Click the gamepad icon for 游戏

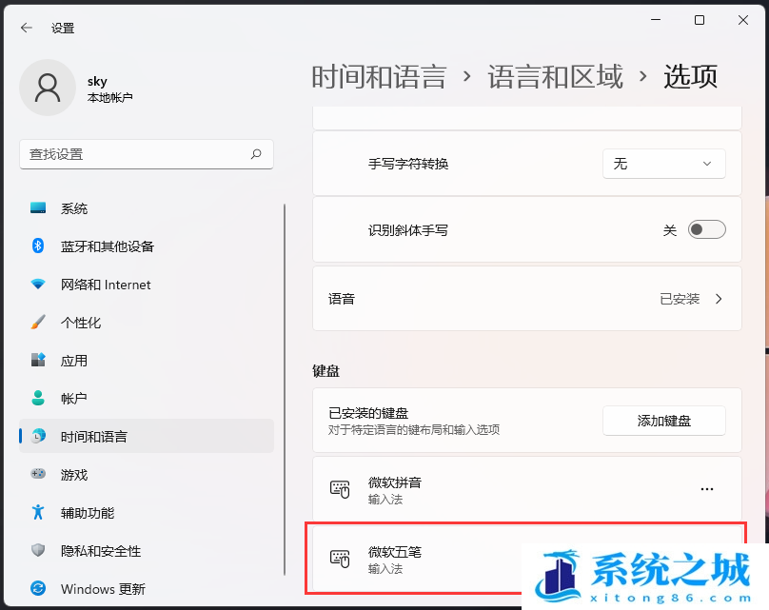click(38, 474)
